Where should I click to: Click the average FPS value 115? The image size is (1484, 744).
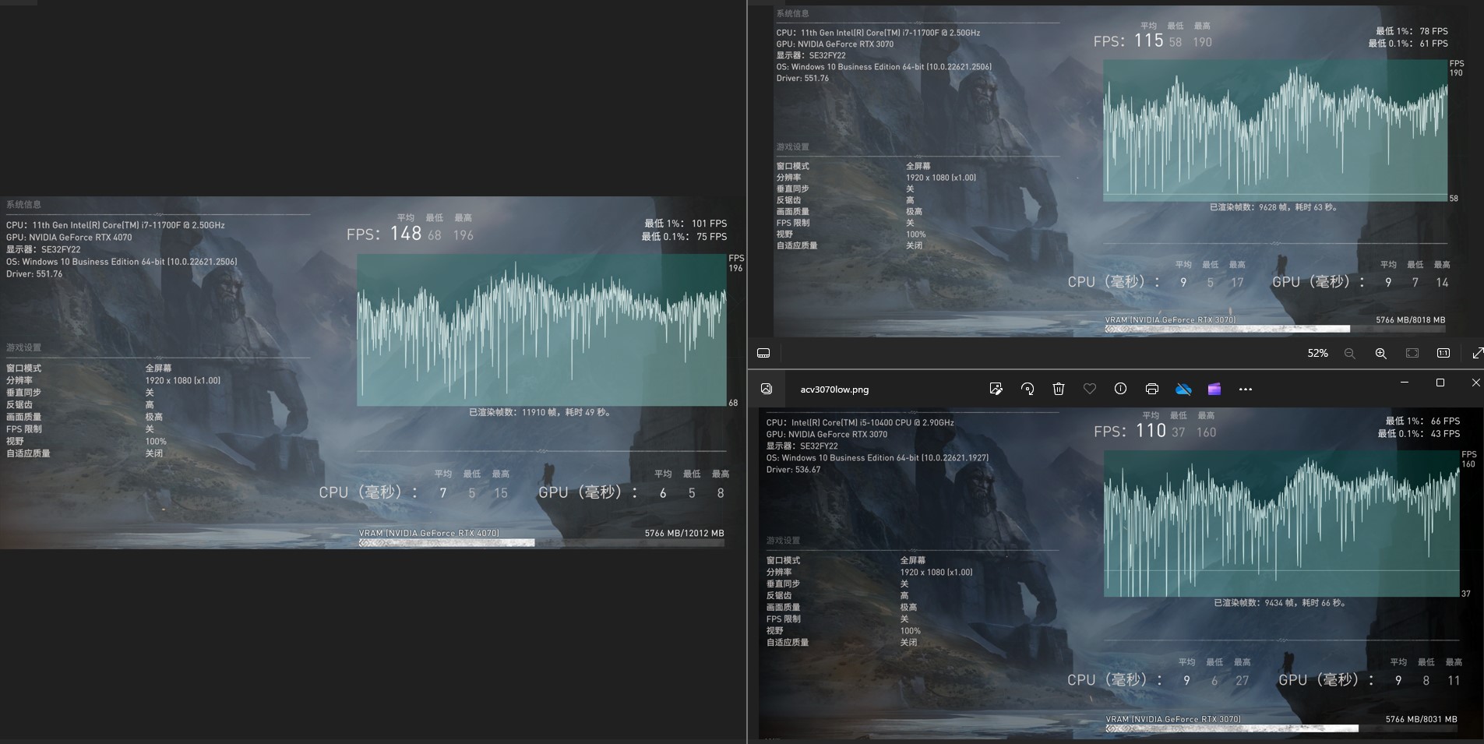tap(1148, 41)
